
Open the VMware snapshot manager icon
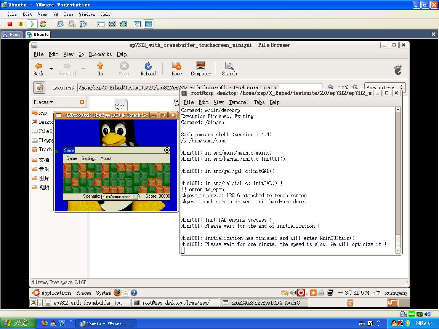pos(83,24)
